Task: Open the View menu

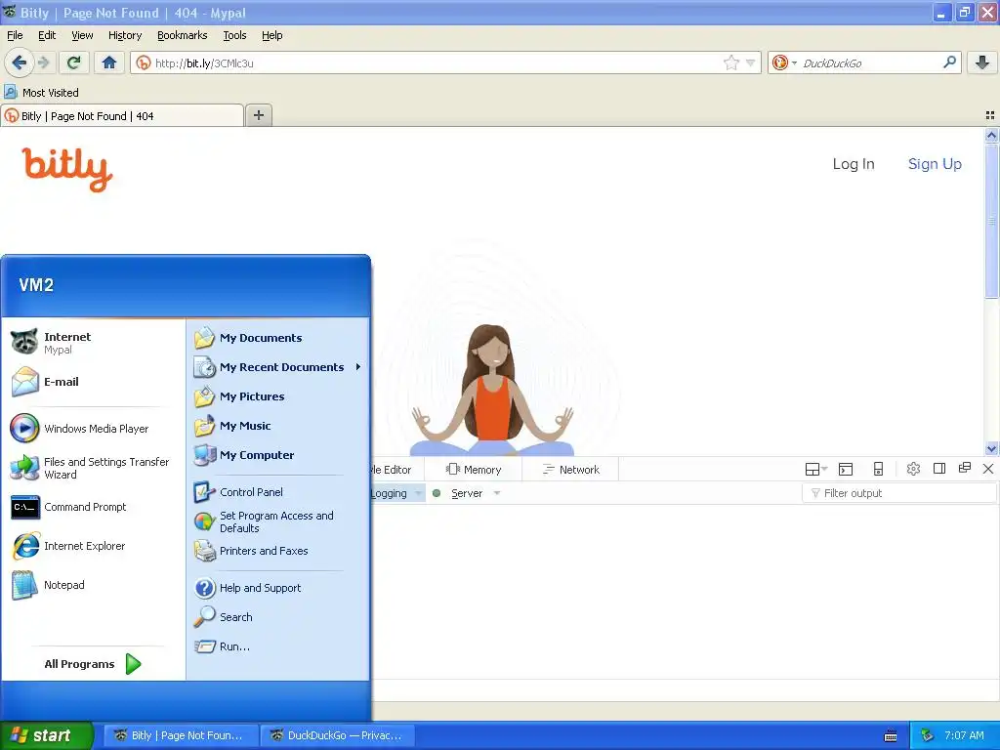Action: coord(82,35)
